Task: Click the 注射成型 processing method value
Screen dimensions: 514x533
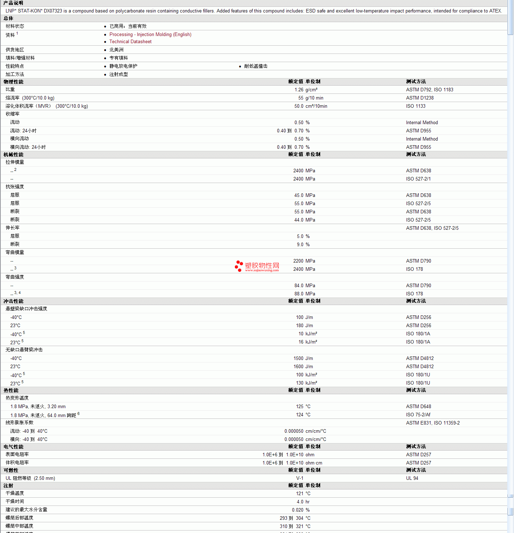Action: point(119,75)
